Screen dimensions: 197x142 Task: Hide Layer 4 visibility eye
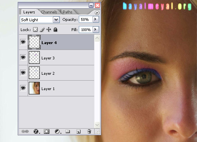(23, 42)
